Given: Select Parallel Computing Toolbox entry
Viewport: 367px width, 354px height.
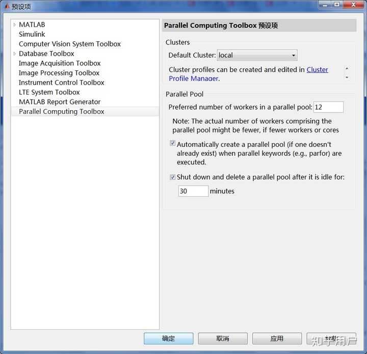Looking at the screenshot, I should pos(62,112).
